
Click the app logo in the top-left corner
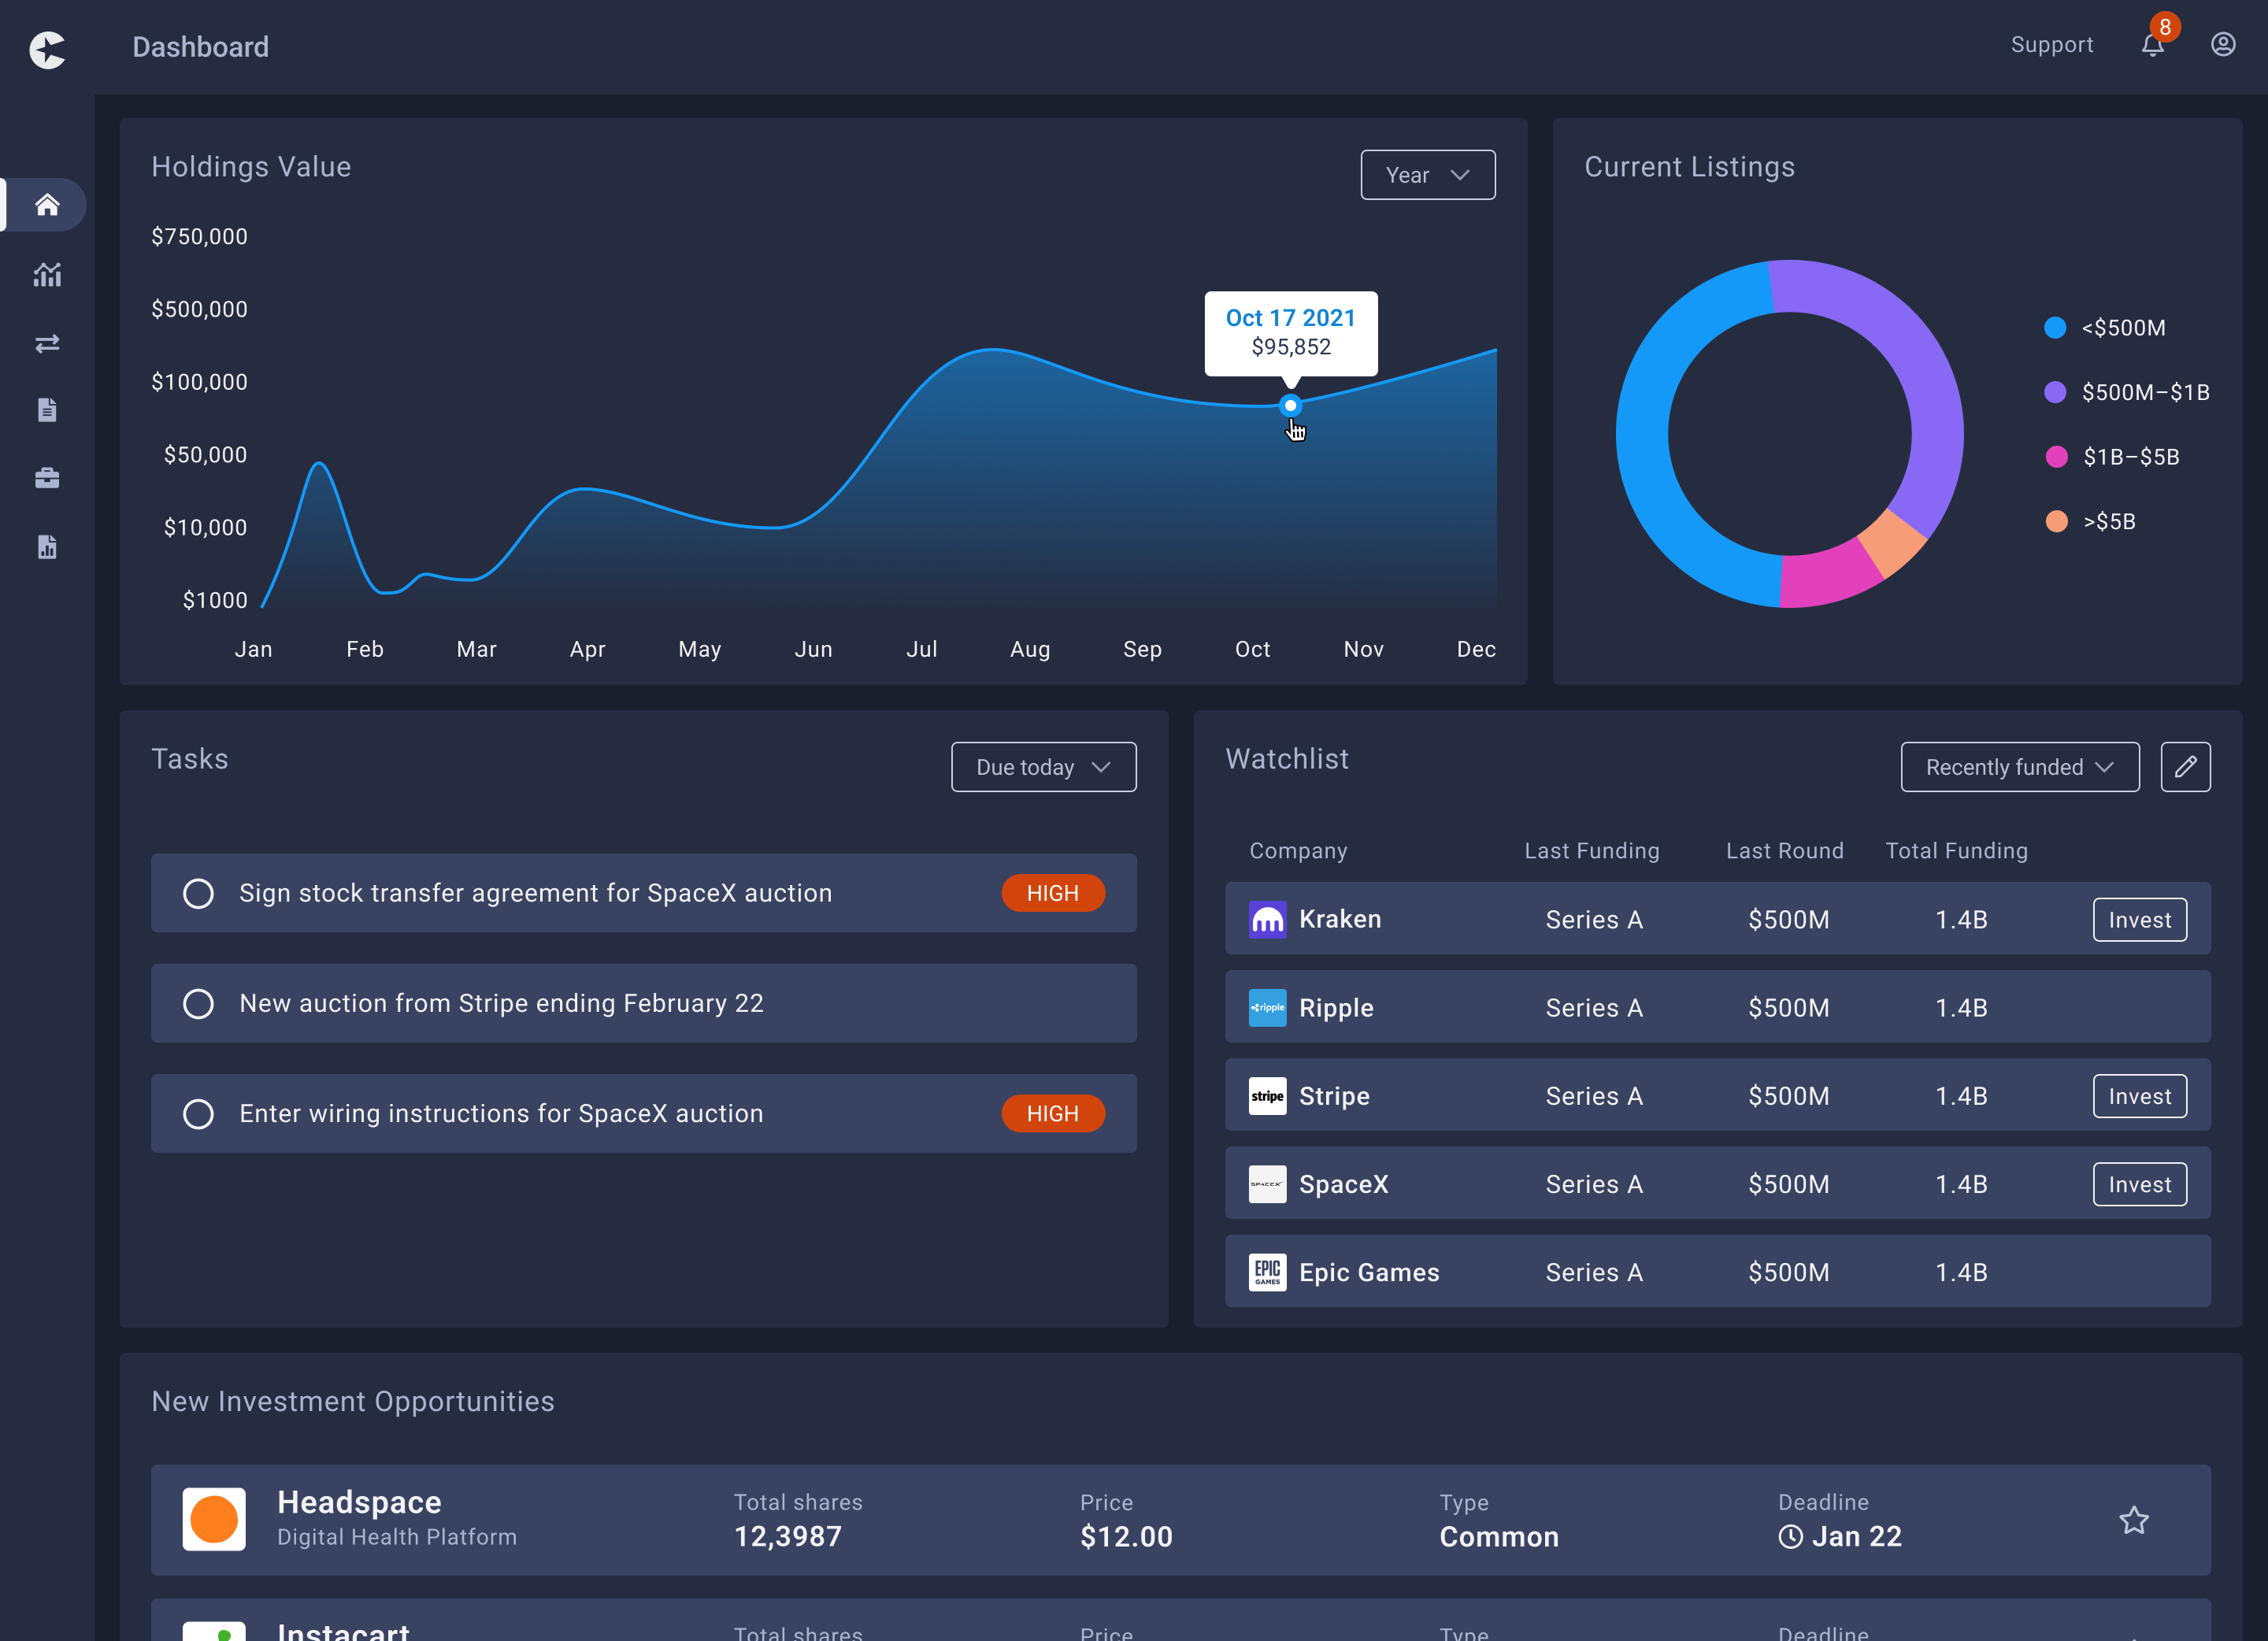[x=47, y=50]
